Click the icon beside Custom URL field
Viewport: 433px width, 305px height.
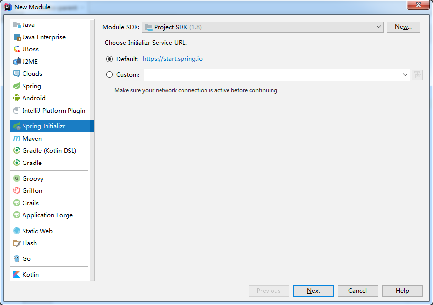417,75
